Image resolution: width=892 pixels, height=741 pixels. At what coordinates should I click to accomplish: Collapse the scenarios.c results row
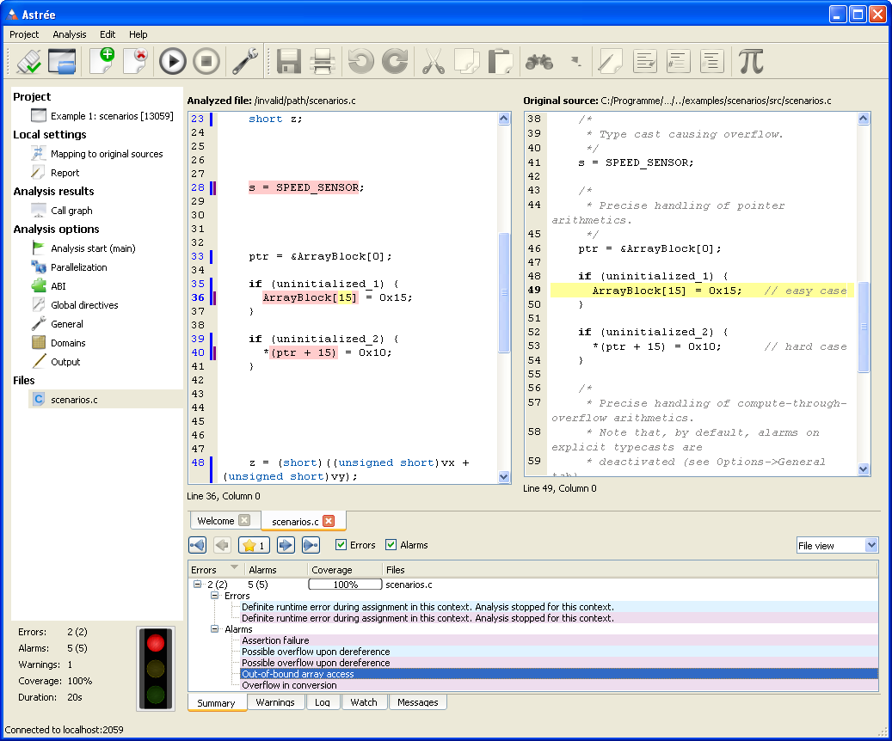[197, 584]
